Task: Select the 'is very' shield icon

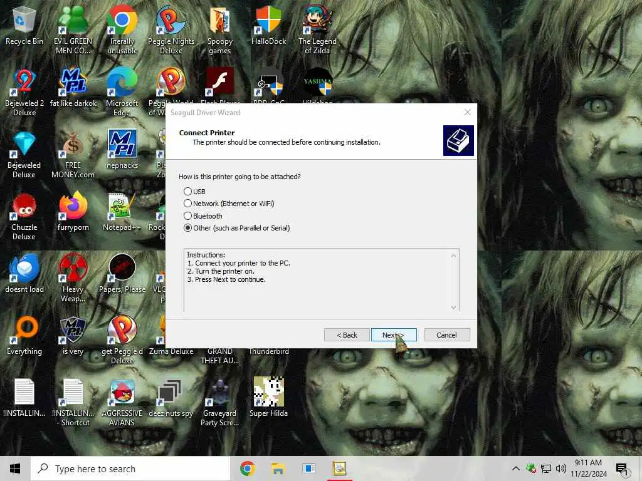Action: pyautogui.click(x=73, y=336)
